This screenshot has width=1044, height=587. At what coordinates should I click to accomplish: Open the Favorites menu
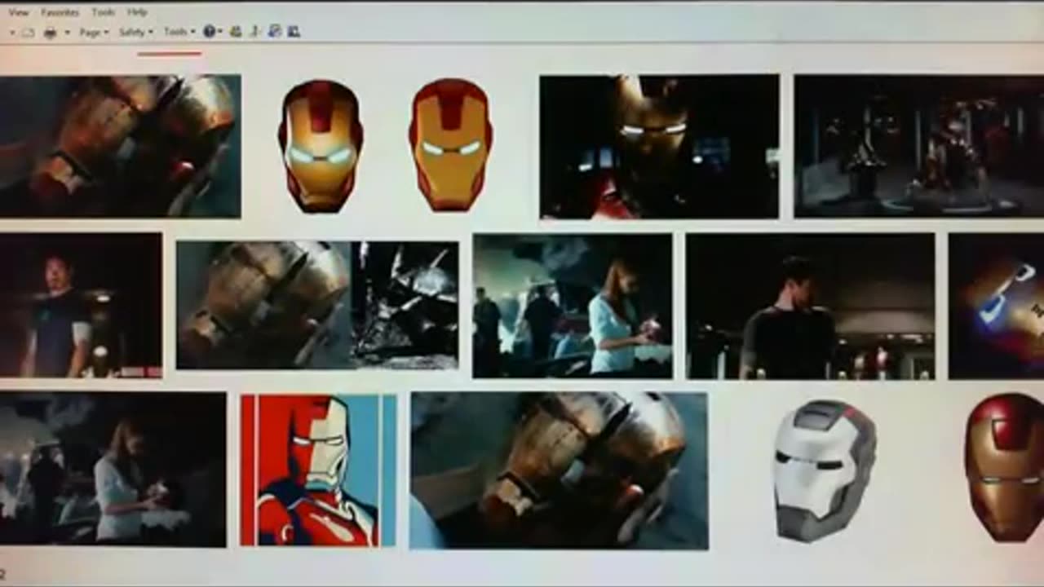tap(60, 12)
